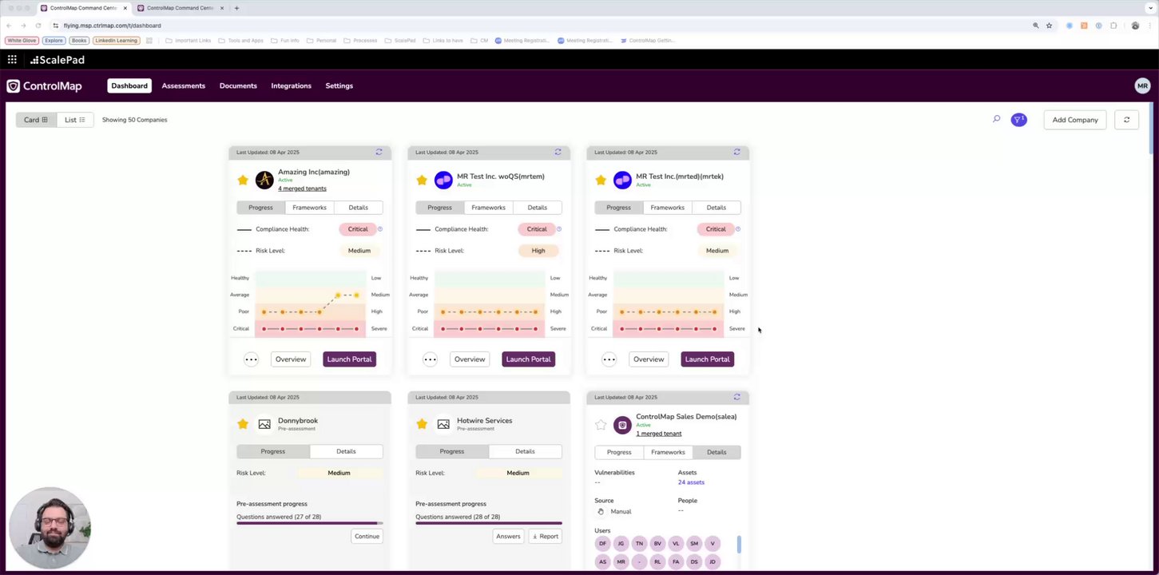The height and width of the screenshot is (575, 1159).
Task: Open the ScalePad app grid launcher
Action: click(12, 60)
